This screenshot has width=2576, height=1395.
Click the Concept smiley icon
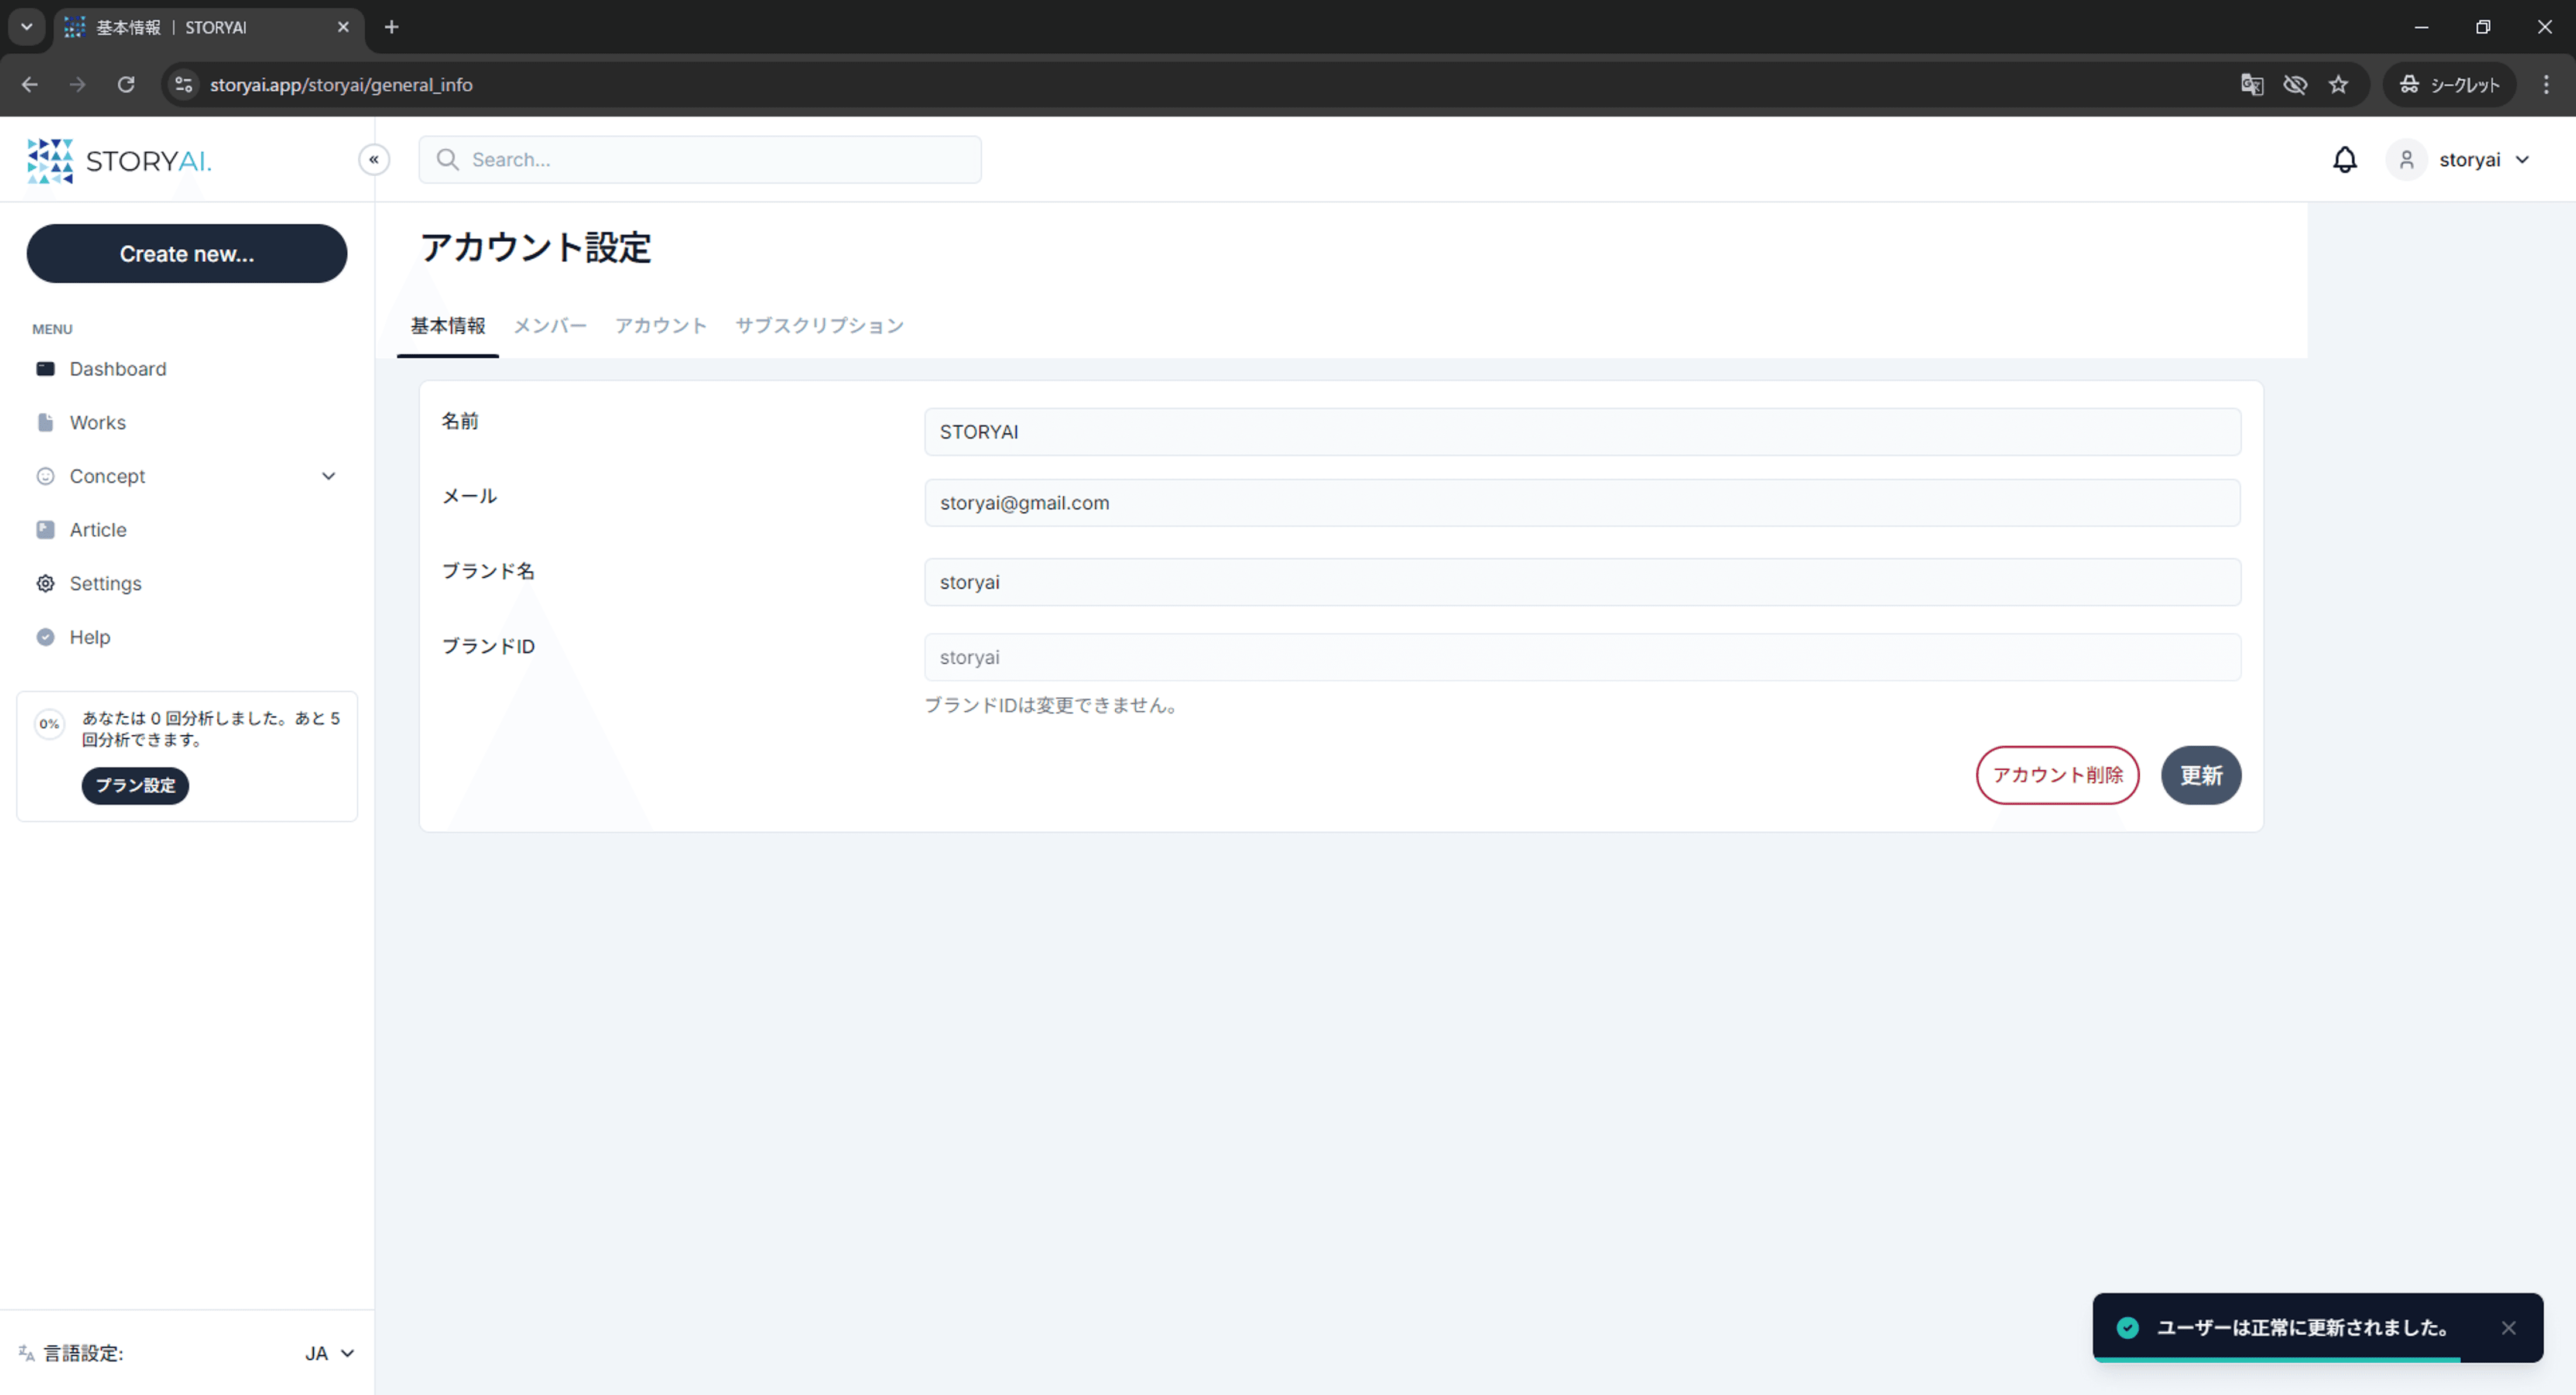(46, 476)
